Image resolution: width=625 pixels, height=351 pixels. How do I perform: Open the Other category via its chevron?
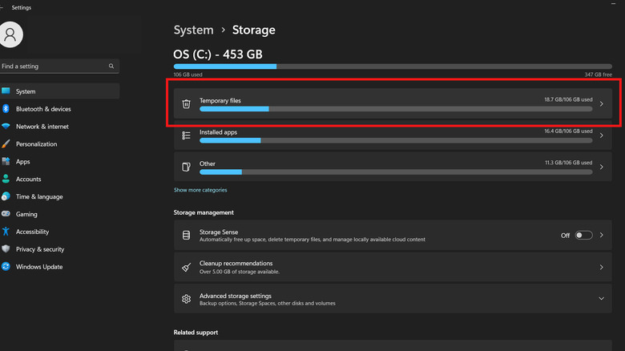(x=602, y=167)
